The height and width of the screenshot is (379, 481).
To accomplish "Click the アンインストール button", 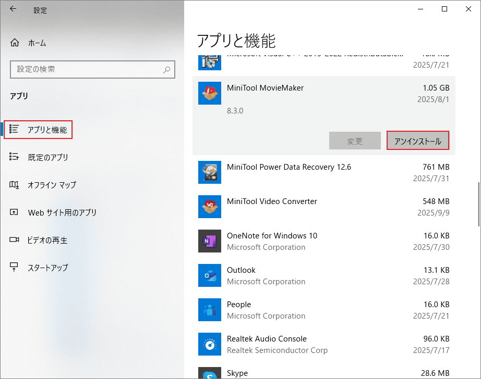I will (x=418, y=141).
